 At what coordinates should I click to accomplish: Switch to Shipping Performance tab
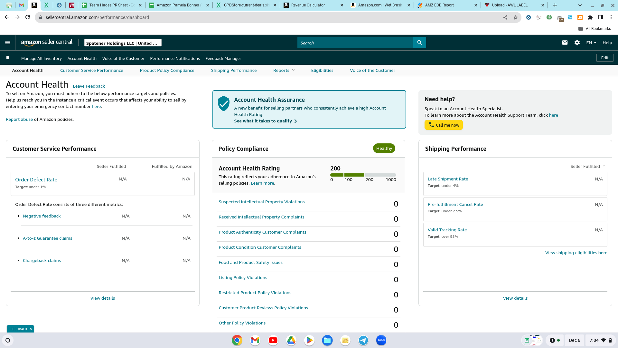click(234, 70)
